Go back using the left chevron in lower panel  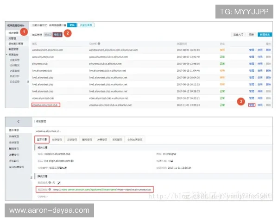coord(19,122)
